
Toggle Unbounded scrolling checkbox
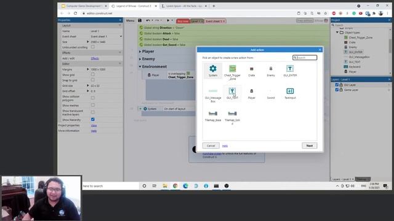point(93,47)
